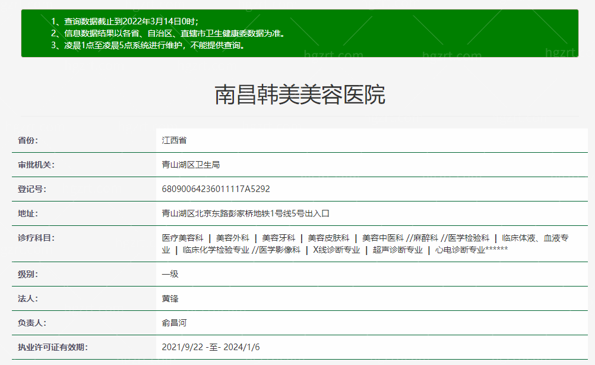Click the 级别 row label
The height and width of the screenshot is (365, 595).
coord(27,274)
